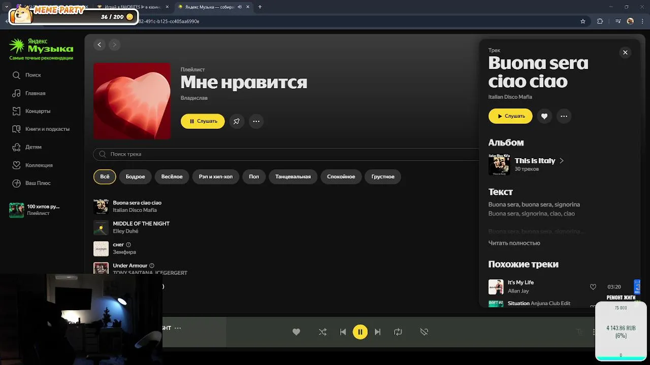
Task: Open the Italian Disco Mafia artist link in panel
Action: click(x=510, y=97)
